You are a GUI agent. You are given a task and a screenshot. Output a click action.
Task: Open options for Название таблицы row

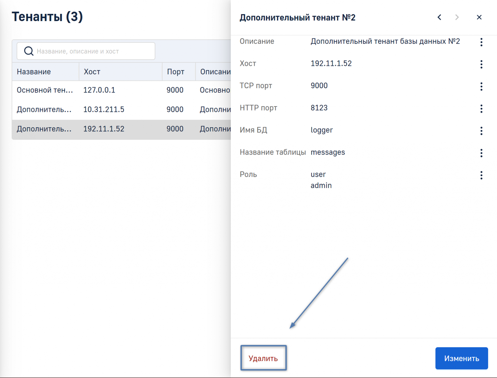point(481,153)
